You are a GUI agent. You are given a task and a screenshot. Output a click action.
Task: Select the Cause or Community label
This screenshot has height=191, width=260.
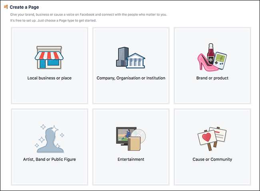point(212,159)
